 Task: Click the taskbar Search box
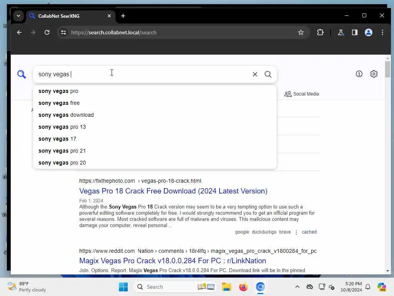175,287
